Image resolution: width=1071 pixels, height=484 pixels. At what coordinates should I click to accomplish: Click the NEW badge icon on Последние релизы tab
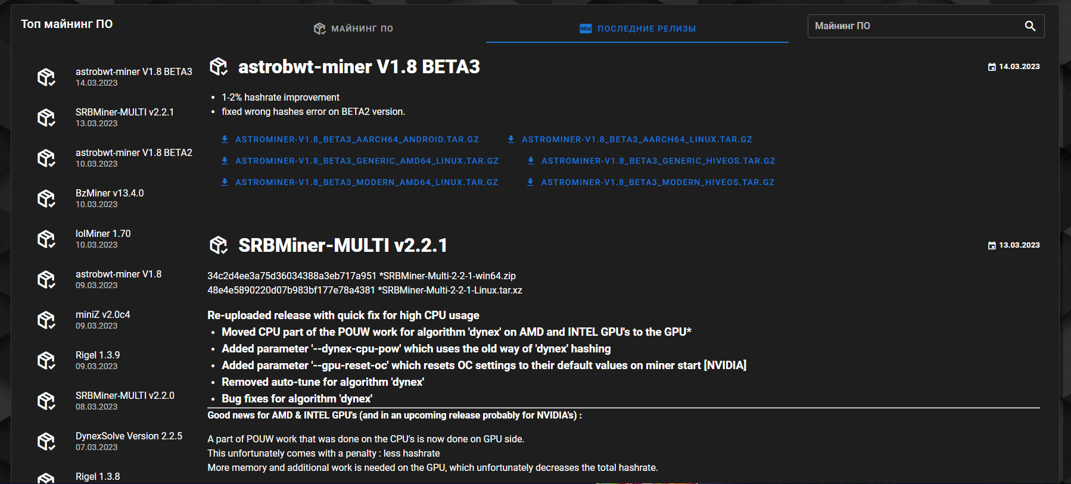[x=586, y=29]
